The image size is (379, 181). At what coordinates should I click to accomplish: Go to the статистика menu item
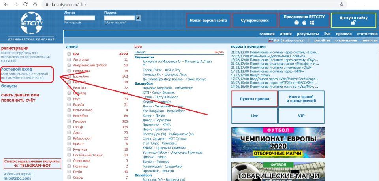click(x=367, y=34)
